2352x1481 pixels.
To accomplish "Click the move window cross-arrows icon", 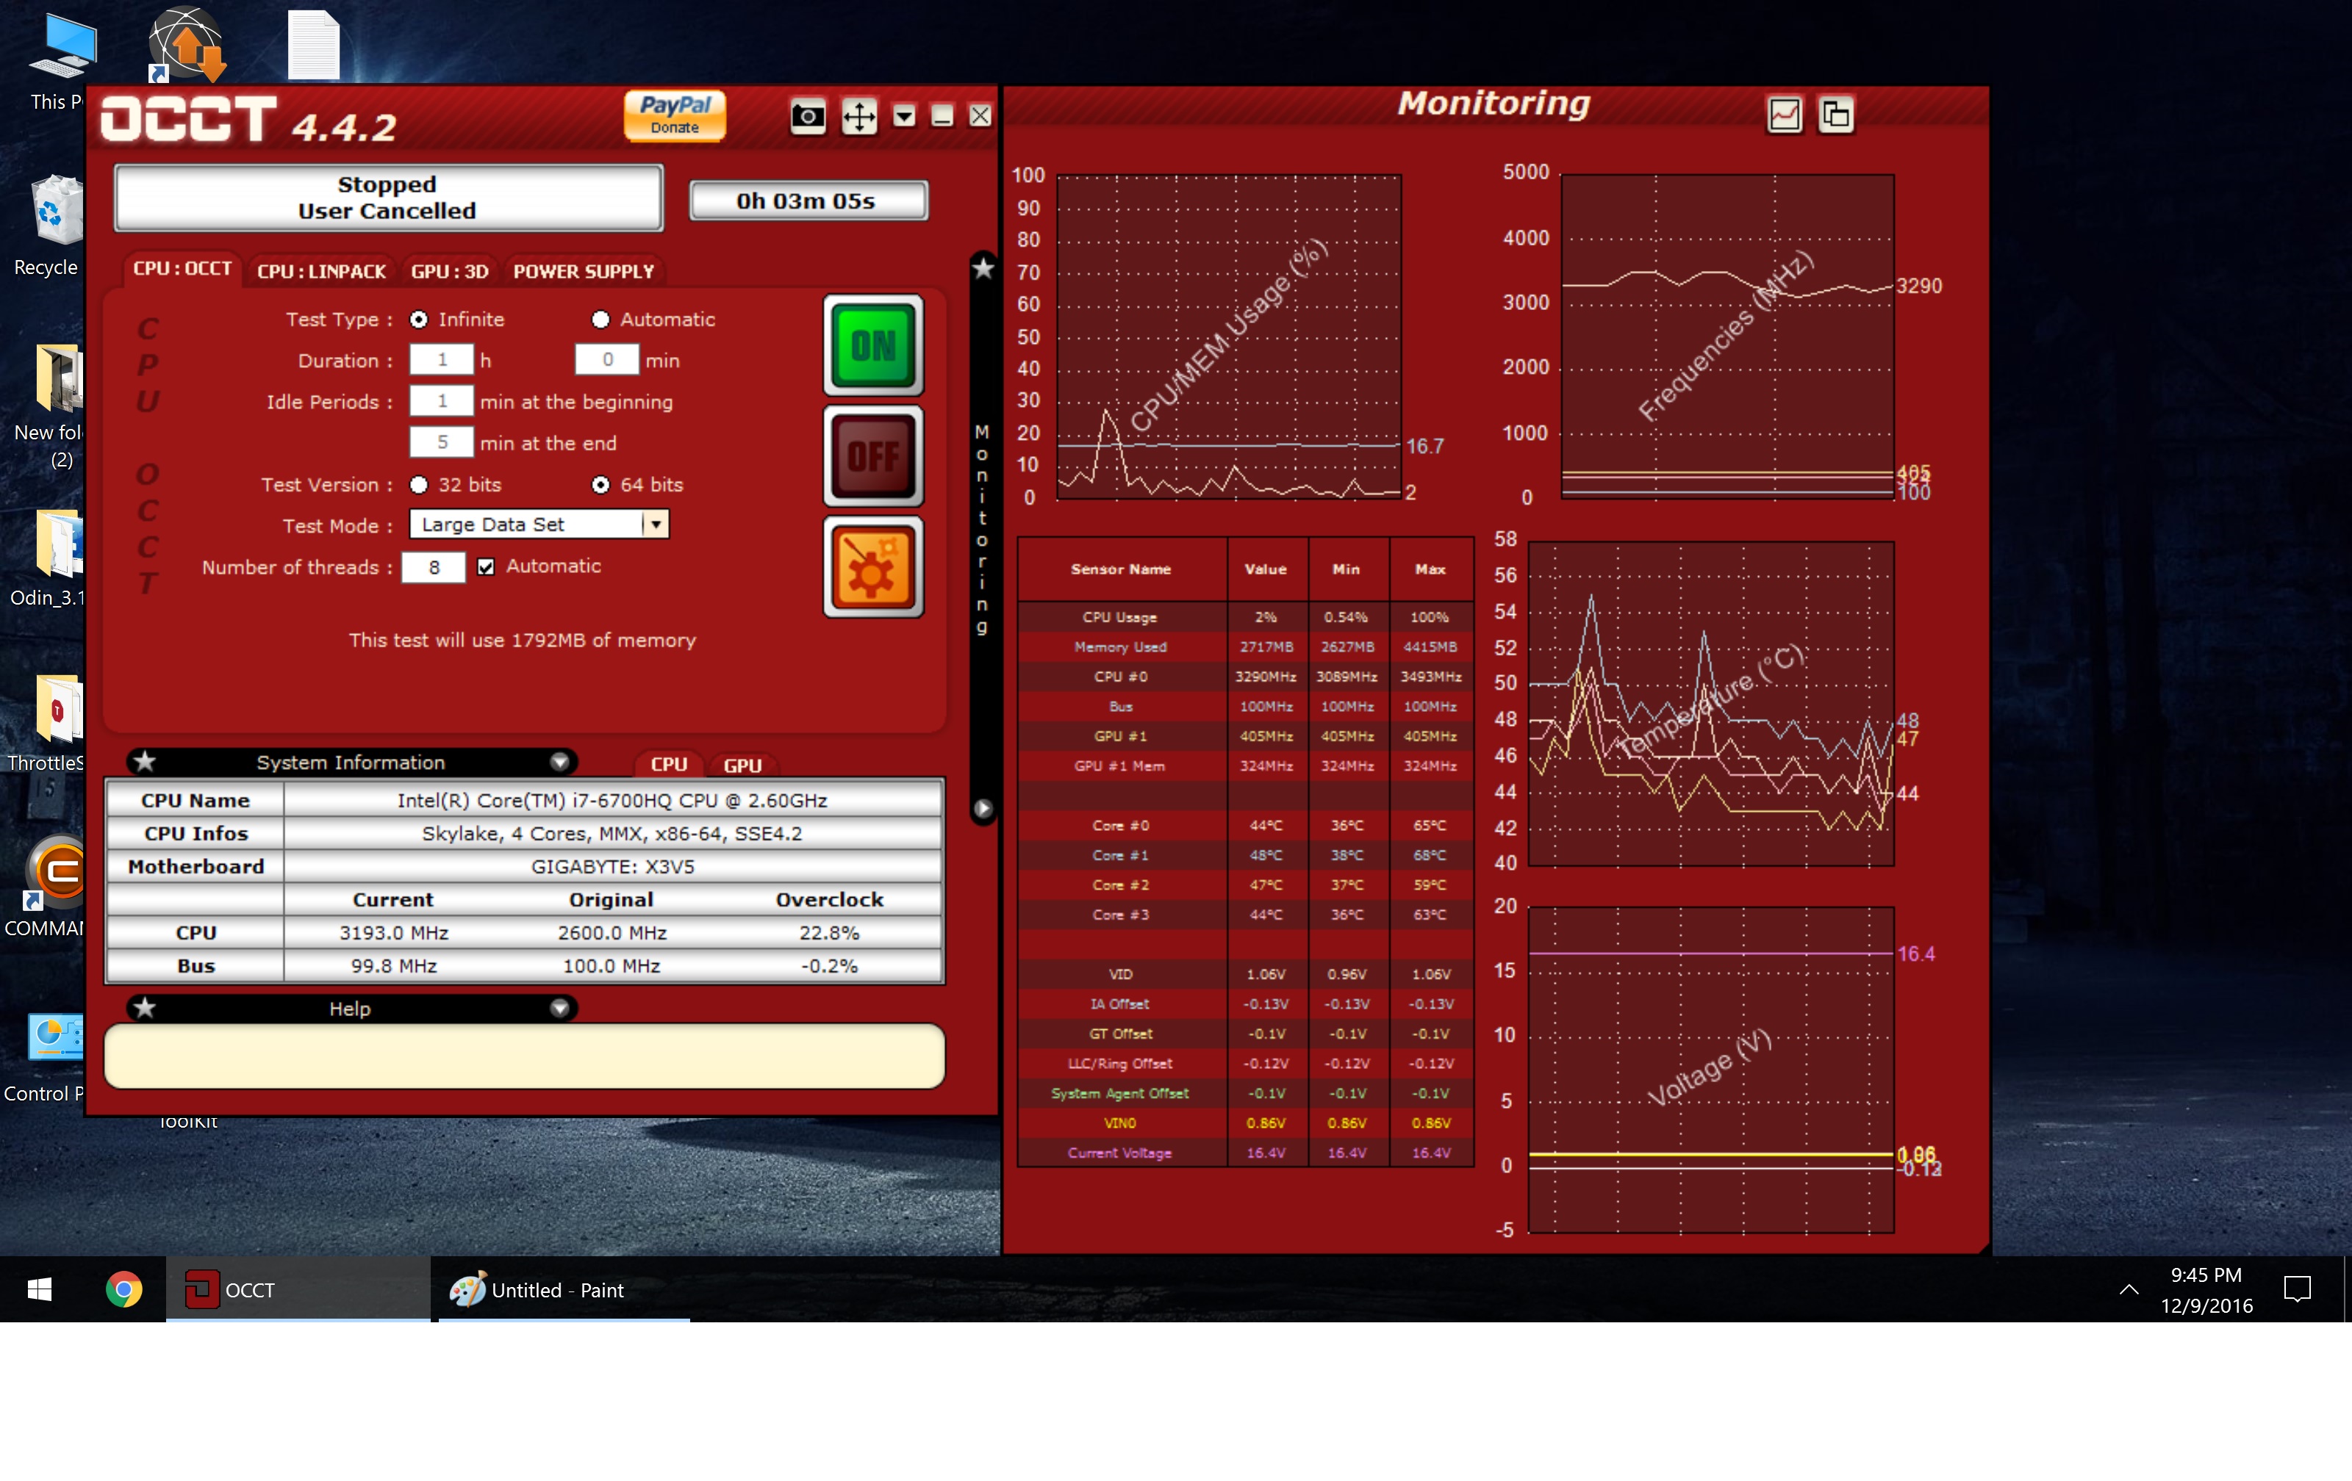I will 858,117.
